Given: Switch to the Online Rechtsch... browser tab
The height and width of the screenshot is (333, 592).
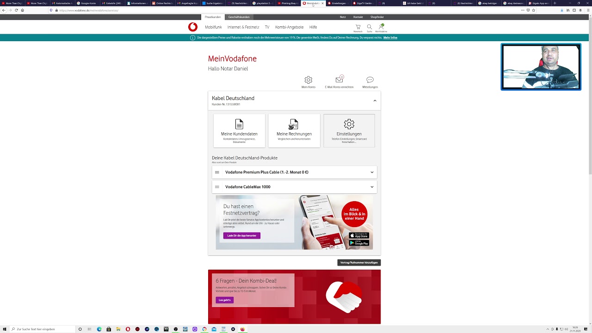Looking at the screenshot, I should point(163,3).
